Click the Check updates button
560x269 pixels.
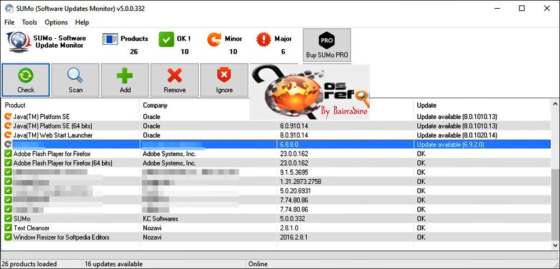pos(26,80)
